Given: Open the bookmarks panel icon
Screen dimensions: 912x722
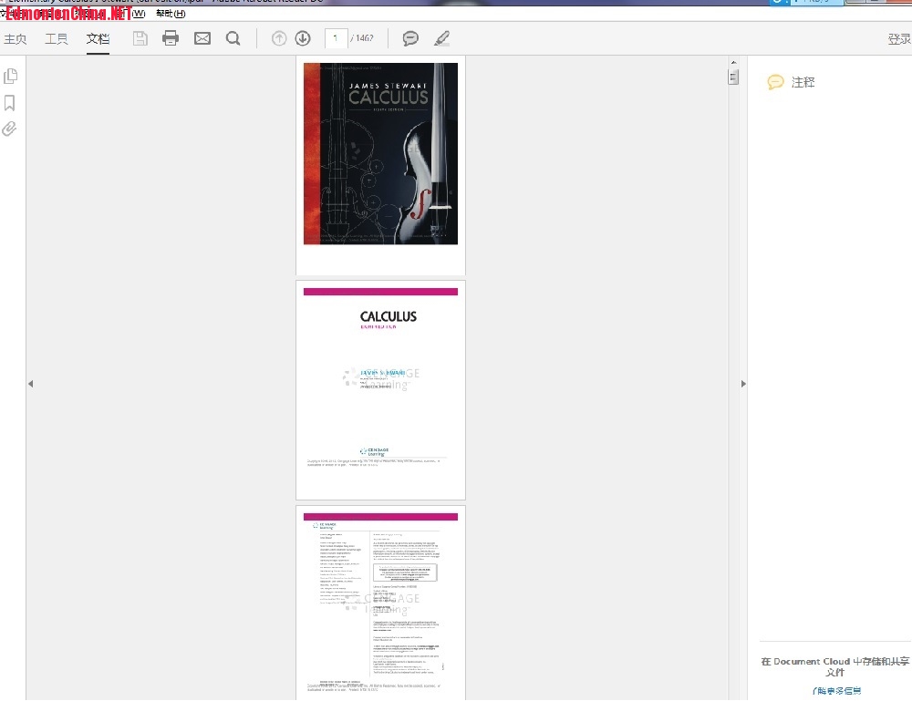Looking at the screenshot, I should (10, 103).
